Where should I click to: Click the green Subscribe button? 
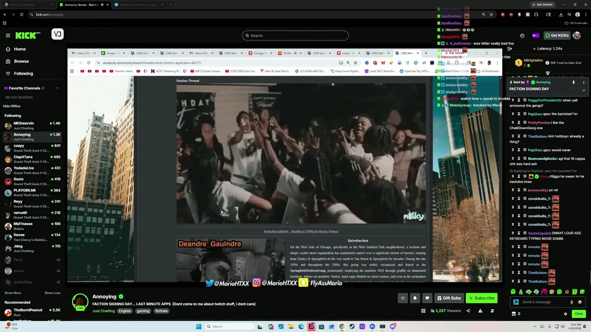tap(482, 298)
